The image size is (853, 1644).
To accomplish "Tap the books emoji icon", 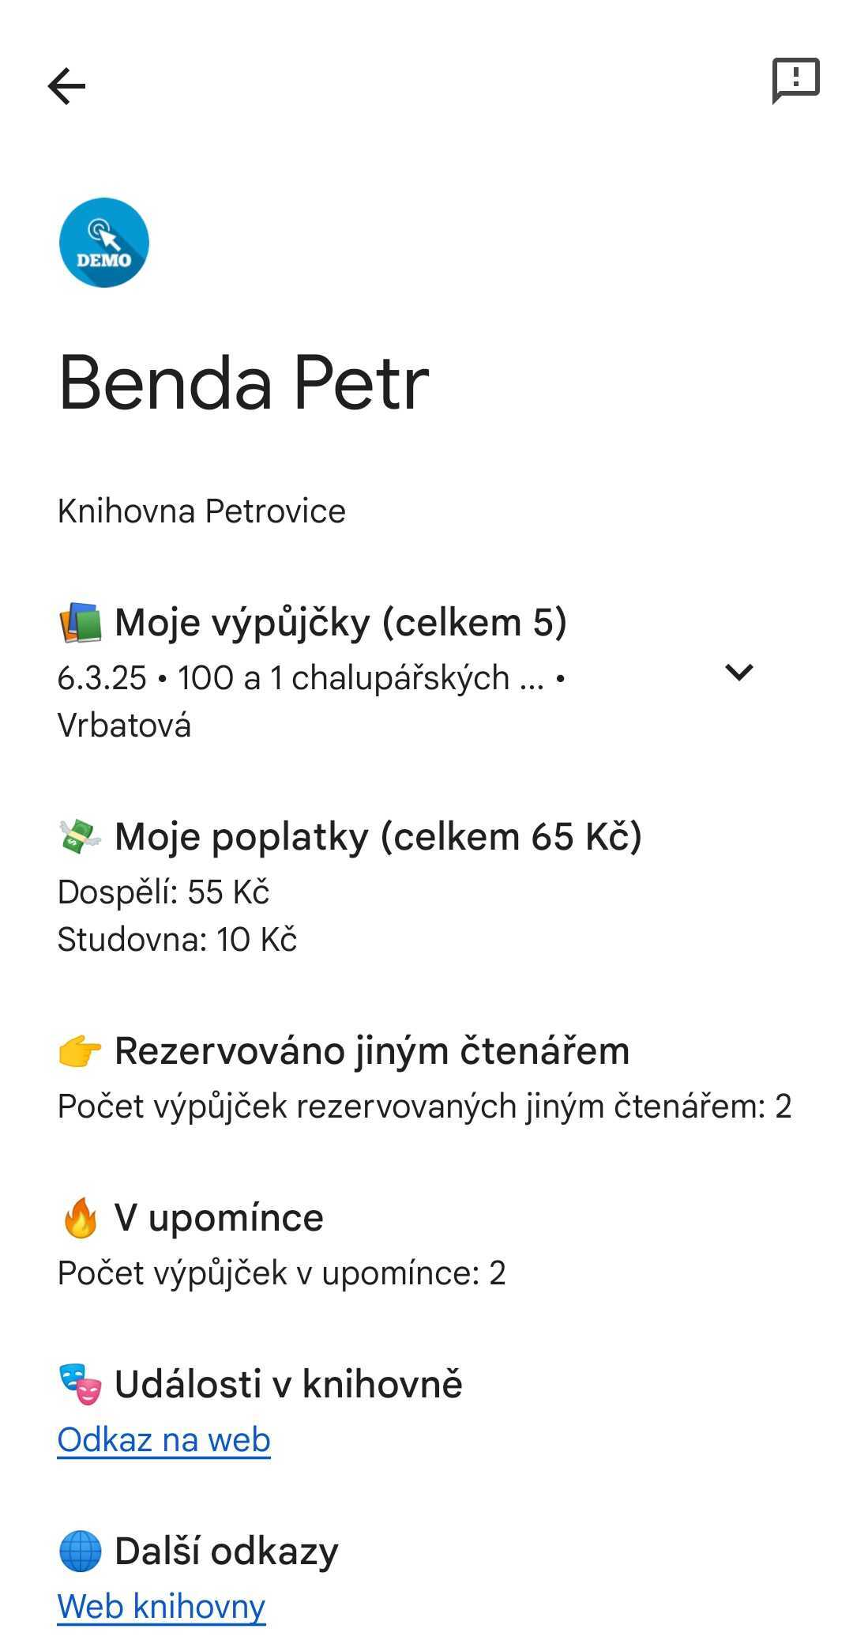I will (81, 623).
